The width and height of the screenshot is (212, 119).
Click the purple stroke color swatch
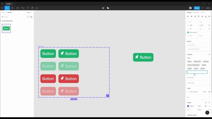[x=188, y=106]
